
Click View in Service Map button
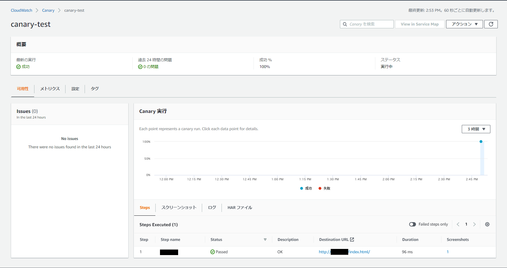(x=420, y=24)
